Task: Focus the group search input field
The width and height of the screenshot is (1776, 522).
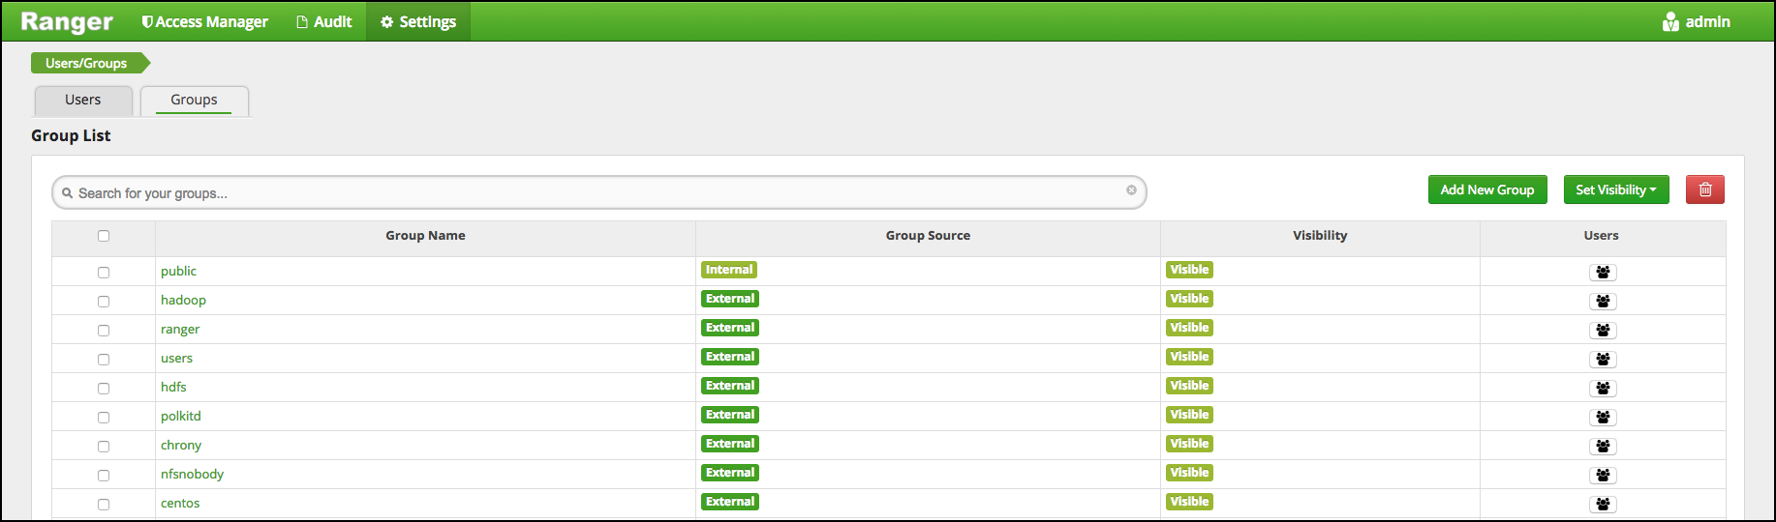Action: point(599,193)
